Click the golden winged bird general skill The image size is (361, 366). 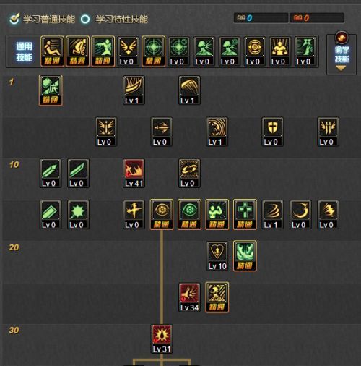129,51
